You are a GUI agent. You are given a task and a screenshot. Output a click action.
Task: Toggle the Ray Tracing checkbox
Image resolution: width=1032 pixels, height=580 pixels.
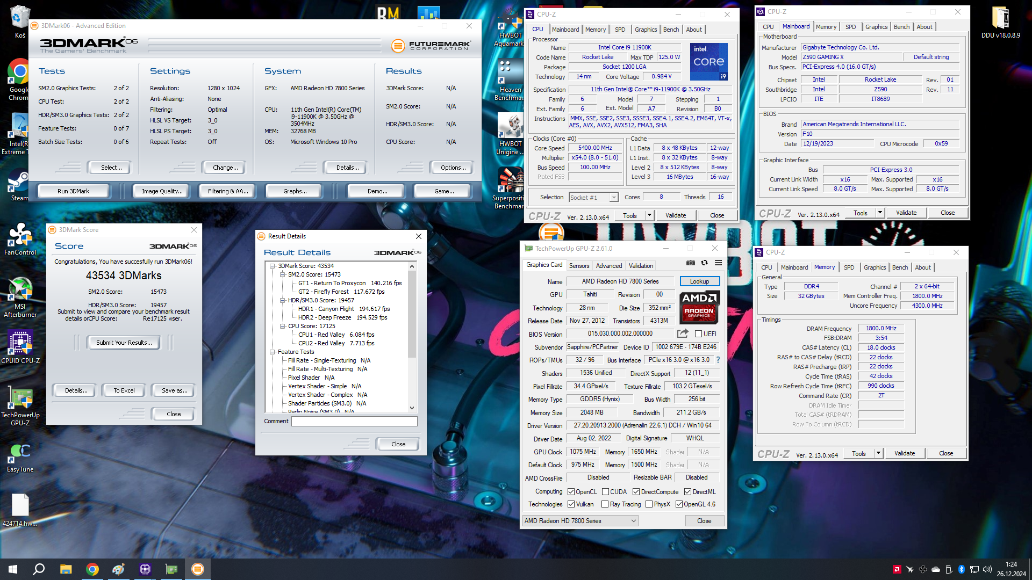(605, 504)
